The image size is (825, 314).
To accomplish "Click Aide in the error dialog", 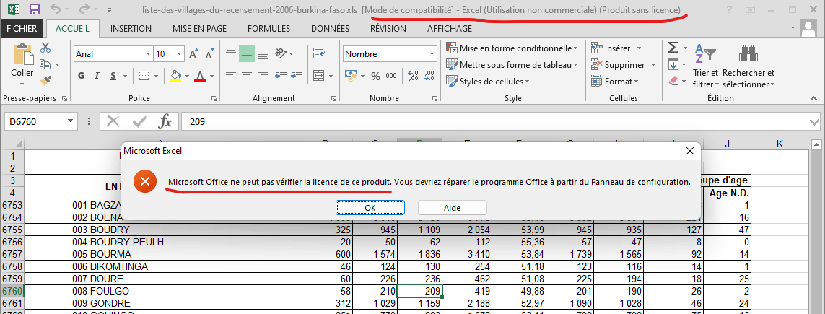I will (452, 208).
